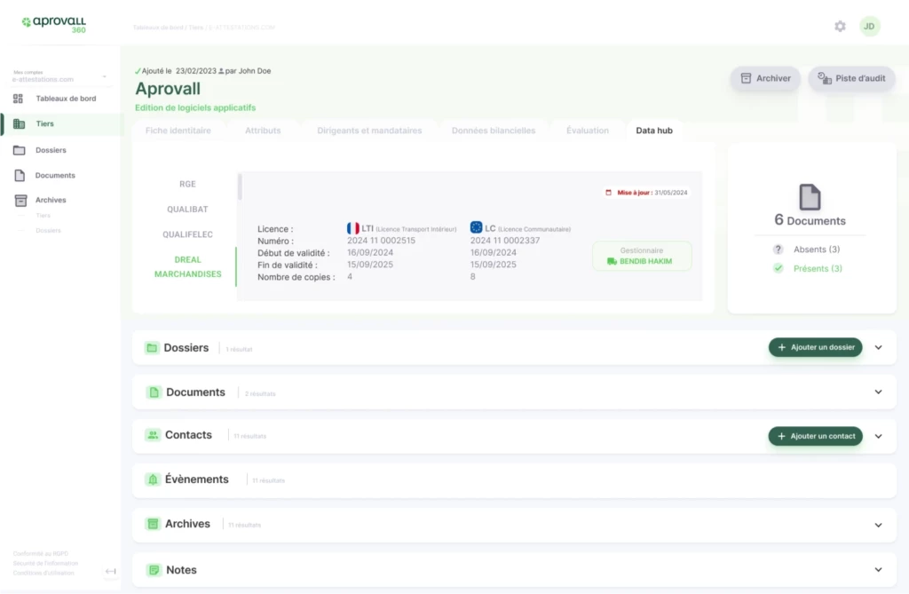Click Conditions d'utilisation footer link

pos(43,573)
